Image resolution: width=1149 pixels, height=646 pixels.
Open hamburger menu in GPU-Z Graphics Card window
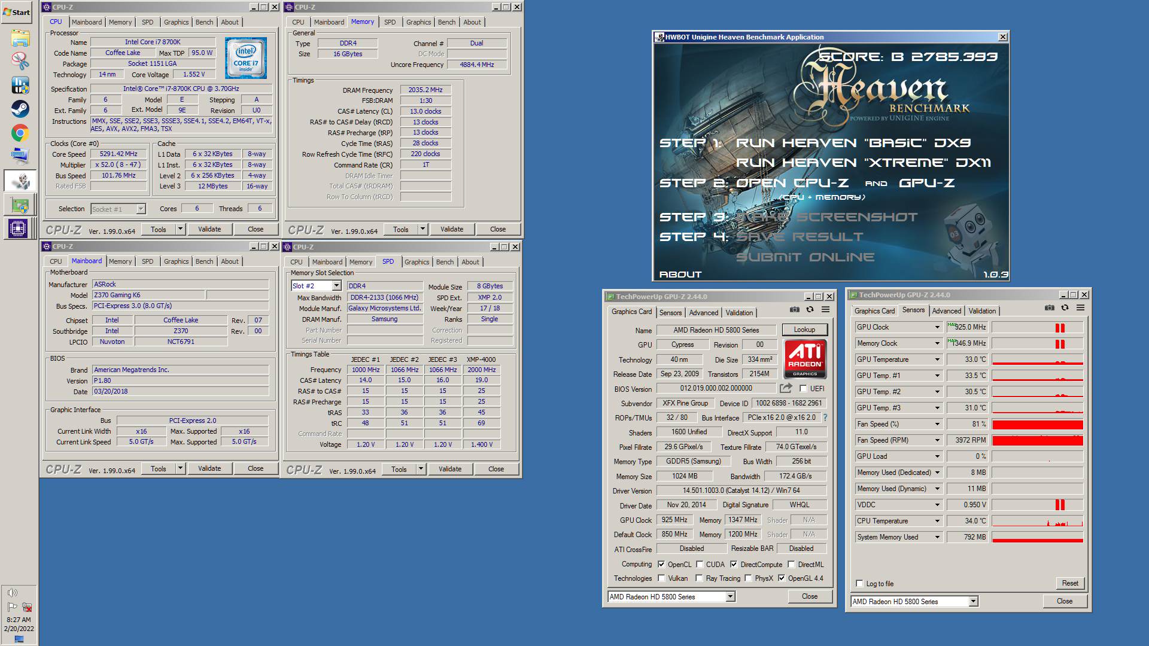pos(825,310)
